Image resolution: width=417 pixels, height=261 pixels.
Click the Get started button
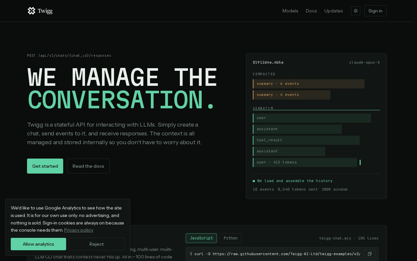click(x=45, y=166)
